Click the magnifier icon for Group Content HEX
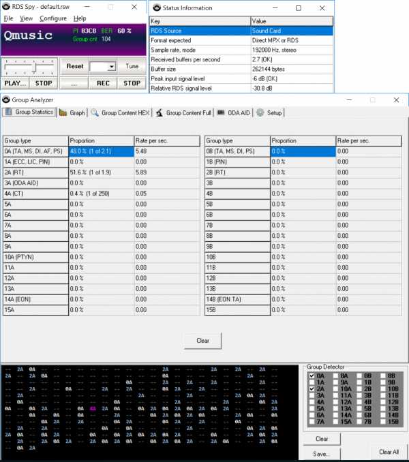This screenshot has height=462, width=409. click(x=95, y=112)
